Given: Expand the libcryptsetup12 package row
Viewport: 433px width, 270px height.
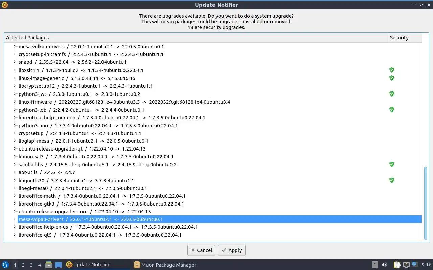Looking at the screenshot, I should pyautogui.click(x=15, y=86).
